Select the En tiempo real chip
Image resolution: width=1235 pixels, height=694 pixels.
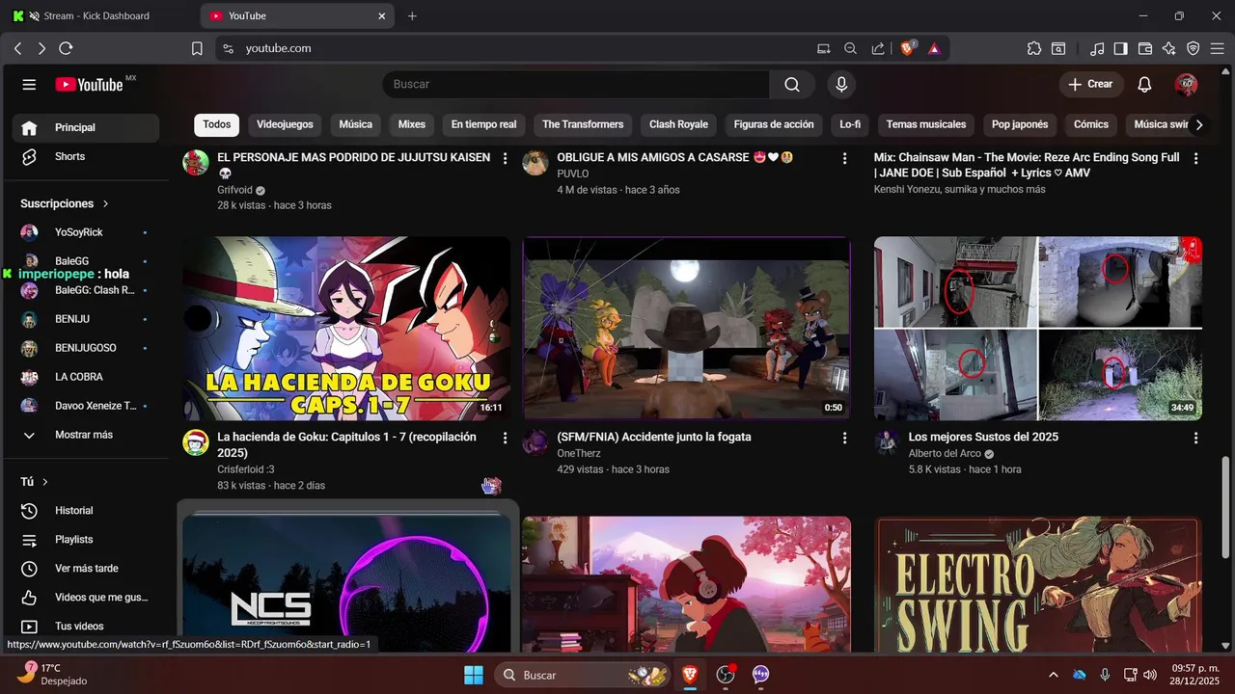click(483, 124)
